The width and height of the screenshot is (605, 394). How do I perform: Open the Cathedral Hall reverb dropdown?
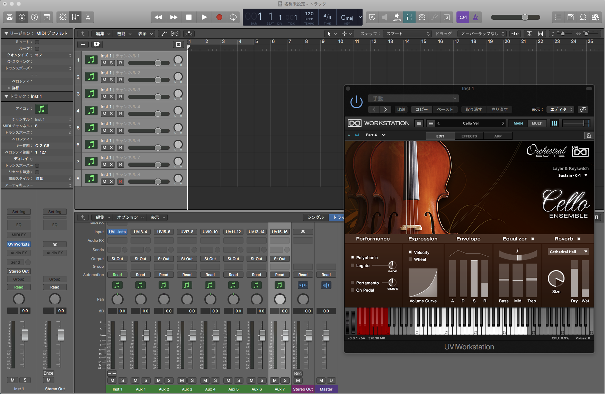568,252
